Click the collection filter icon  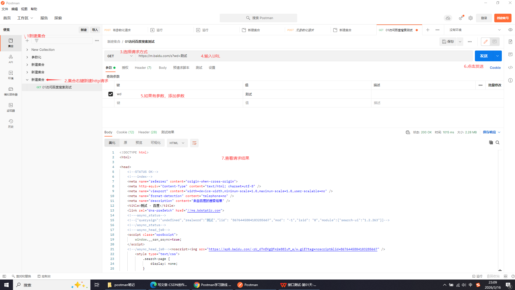(x=37, y=41)
